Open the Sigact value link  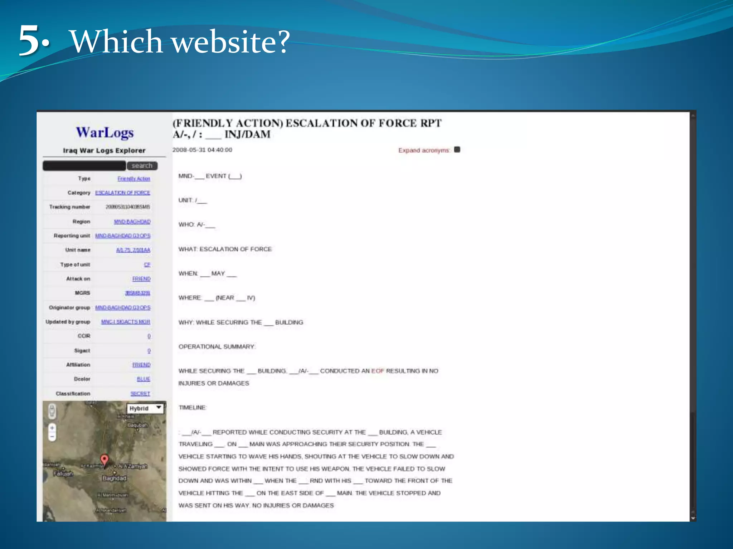coord(149,351)
